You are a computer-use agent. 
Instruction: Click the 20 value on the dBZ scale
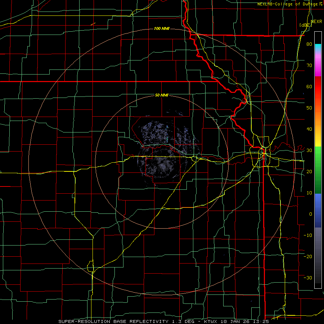coord(309,172)
